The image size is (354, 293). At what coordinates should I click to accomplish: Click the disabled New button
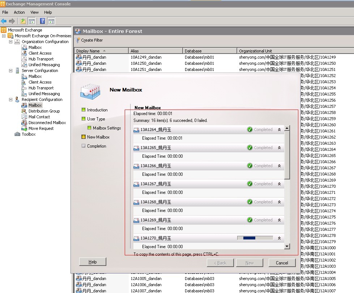pos(249,263)
